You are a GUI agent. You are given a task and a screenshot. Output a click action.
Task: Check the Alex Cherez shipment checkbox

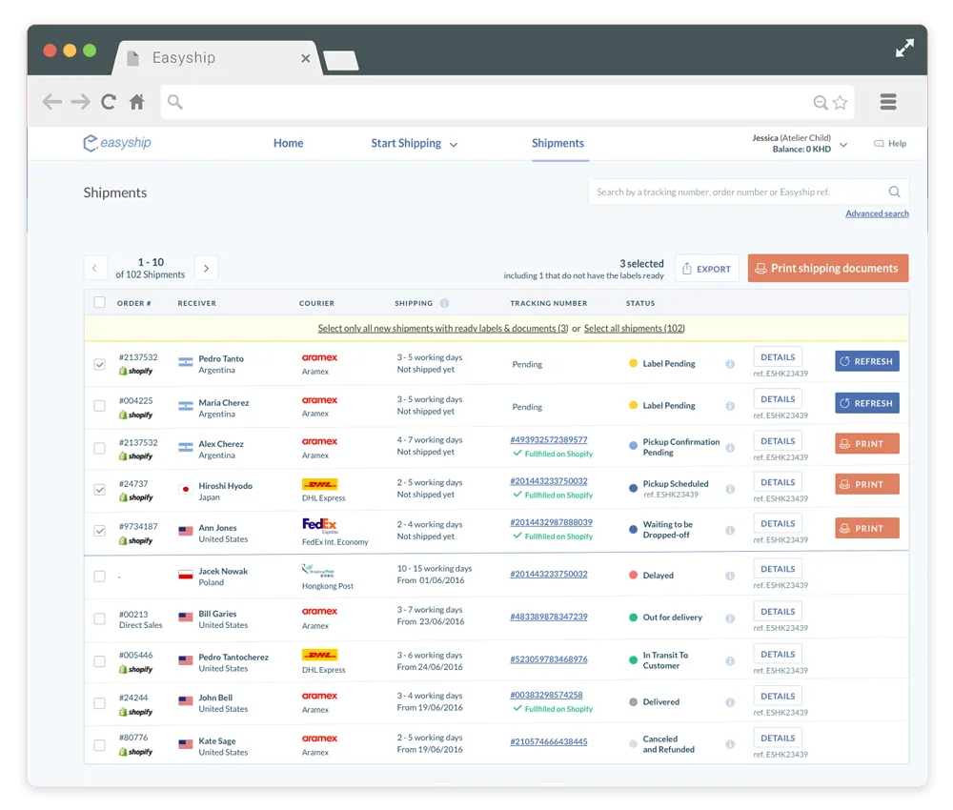tap(100, 448)
